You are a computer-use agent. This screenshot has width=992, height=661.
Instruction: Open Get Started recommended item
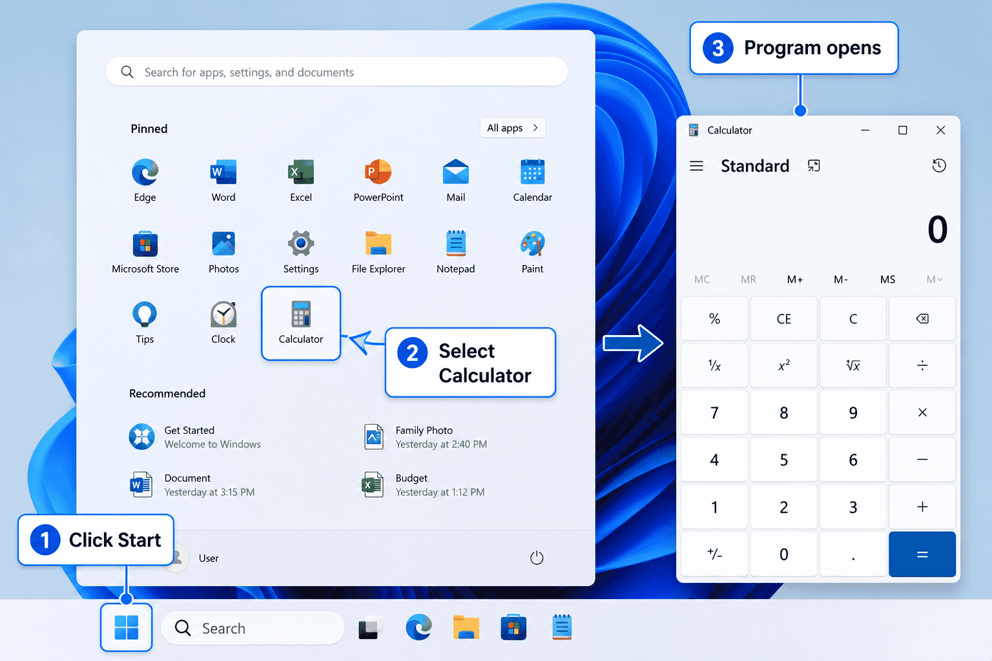click(195, 437)
